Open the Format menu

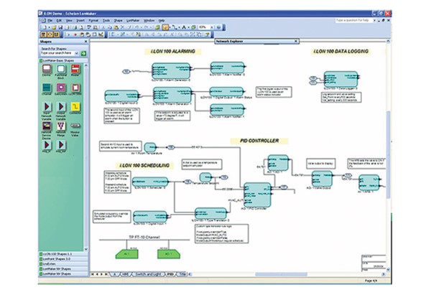point(93,20)
